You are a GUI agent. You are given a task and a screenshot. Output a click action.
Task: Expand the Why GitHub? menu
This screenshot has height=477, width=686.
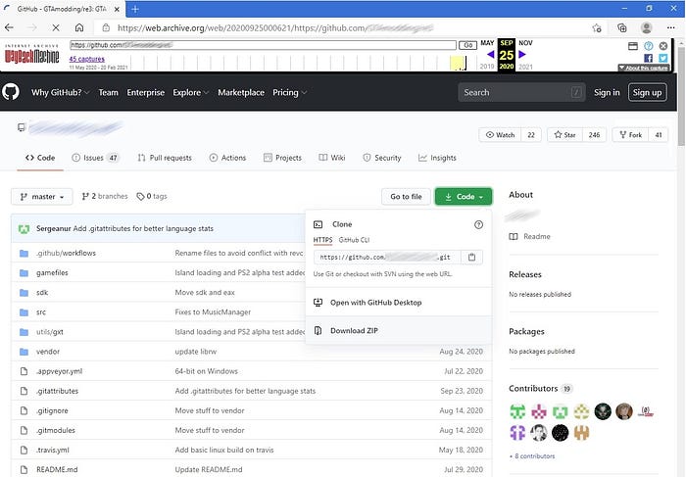tap(60, 93)
